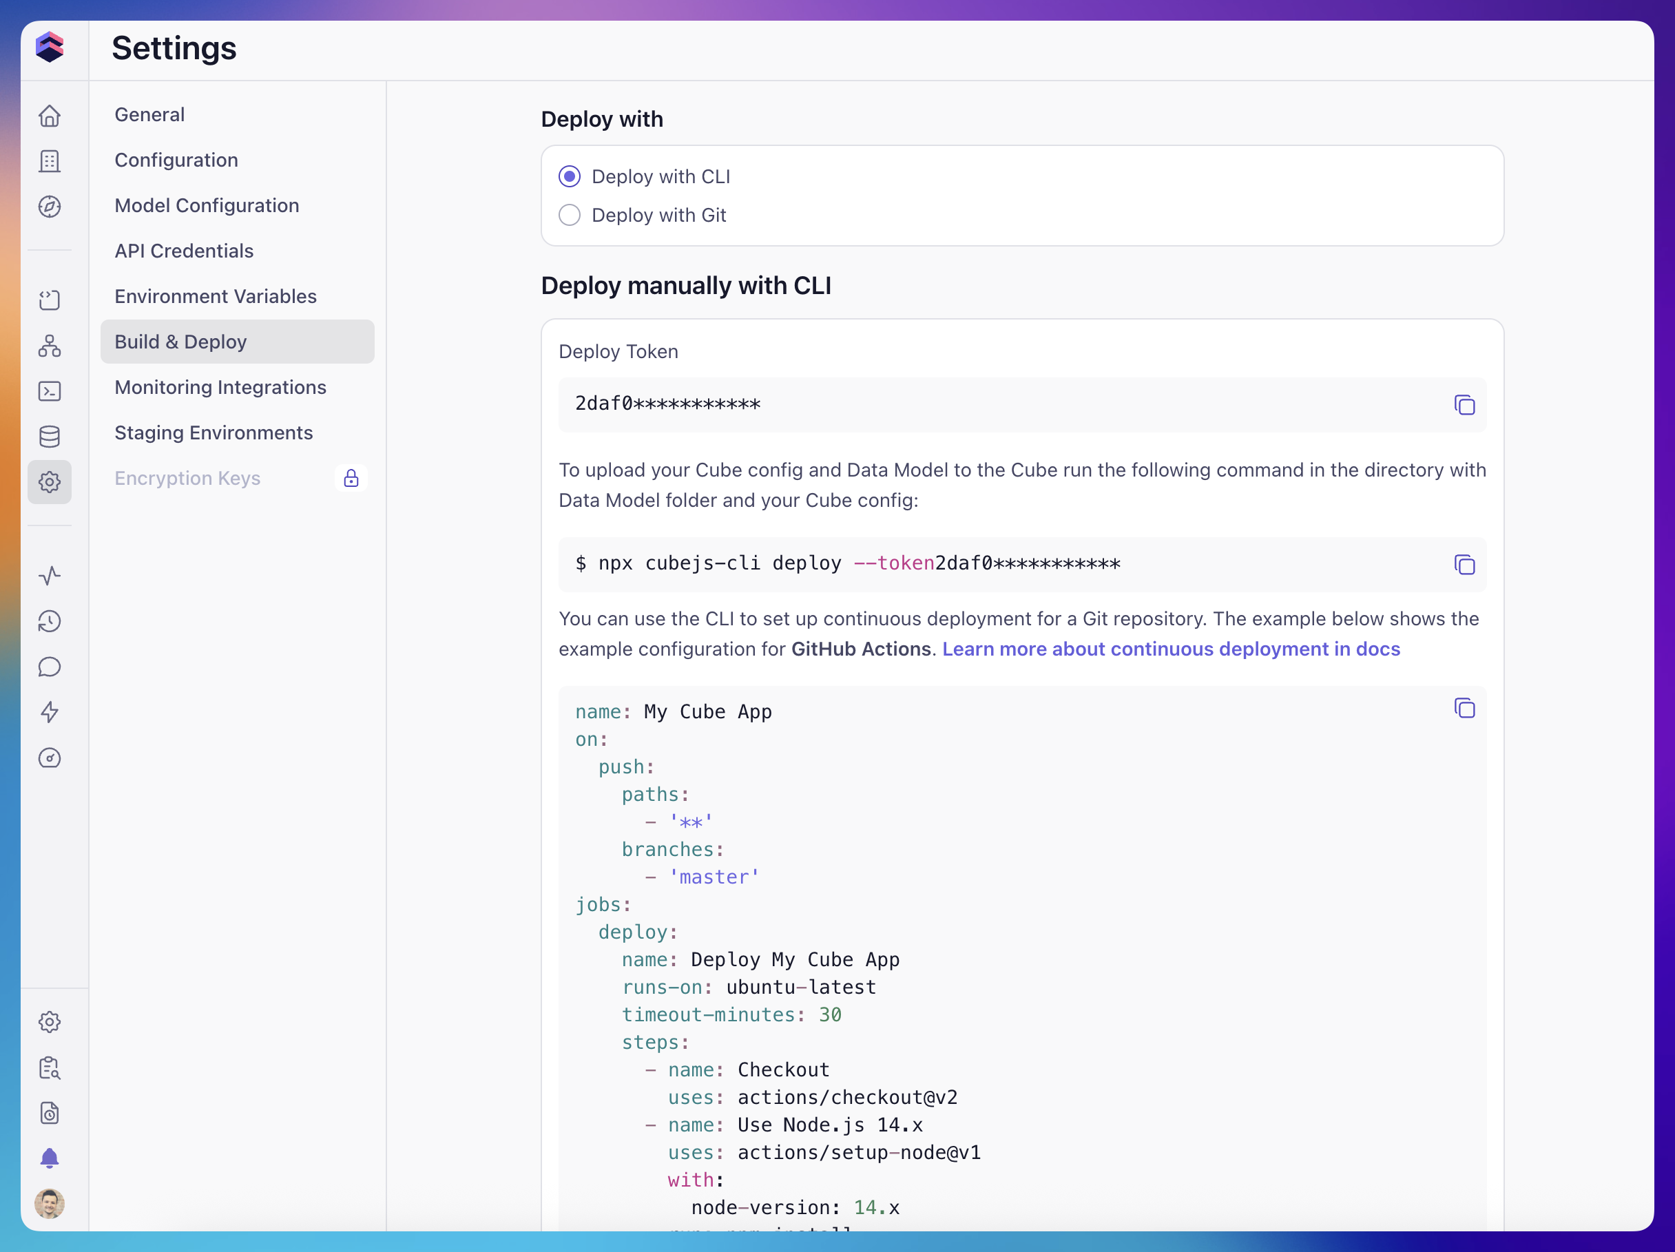Open Model Configuration section
This screenshot has width=1675, height=1252.
point(237,205)
